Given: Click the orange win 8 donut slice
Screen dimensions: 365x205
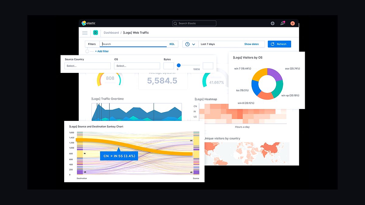Looking at the screenshot, I should (265, 95).
